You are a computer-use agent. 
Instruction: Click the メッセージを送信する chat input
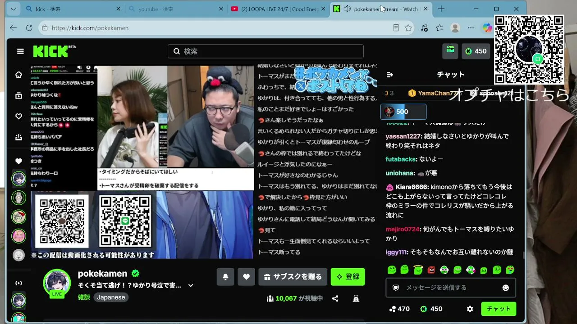(451, 288)
